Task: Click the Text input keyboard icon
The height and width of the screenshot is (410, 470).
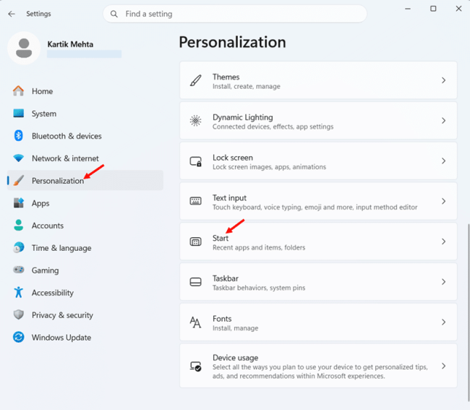Action: [195, 201]
